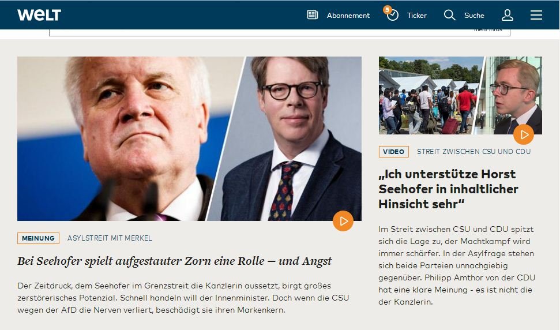This screenshot has width=560, height=330.
Task: Click the VIDEO tag badge
Action: 393,152
